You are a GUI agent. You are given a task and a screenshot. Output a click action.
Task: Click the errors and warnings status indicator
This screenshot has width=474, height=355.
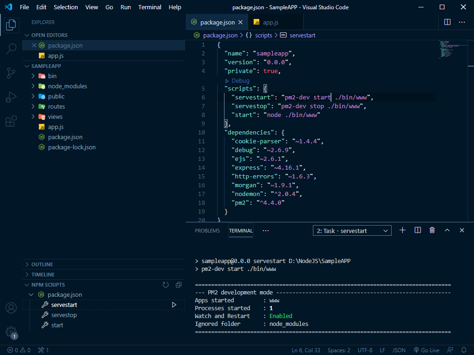(19, 350)
